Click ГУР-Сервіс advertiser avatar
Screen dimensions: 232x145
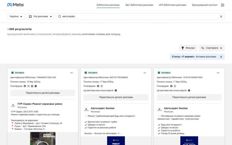[13, 105]
